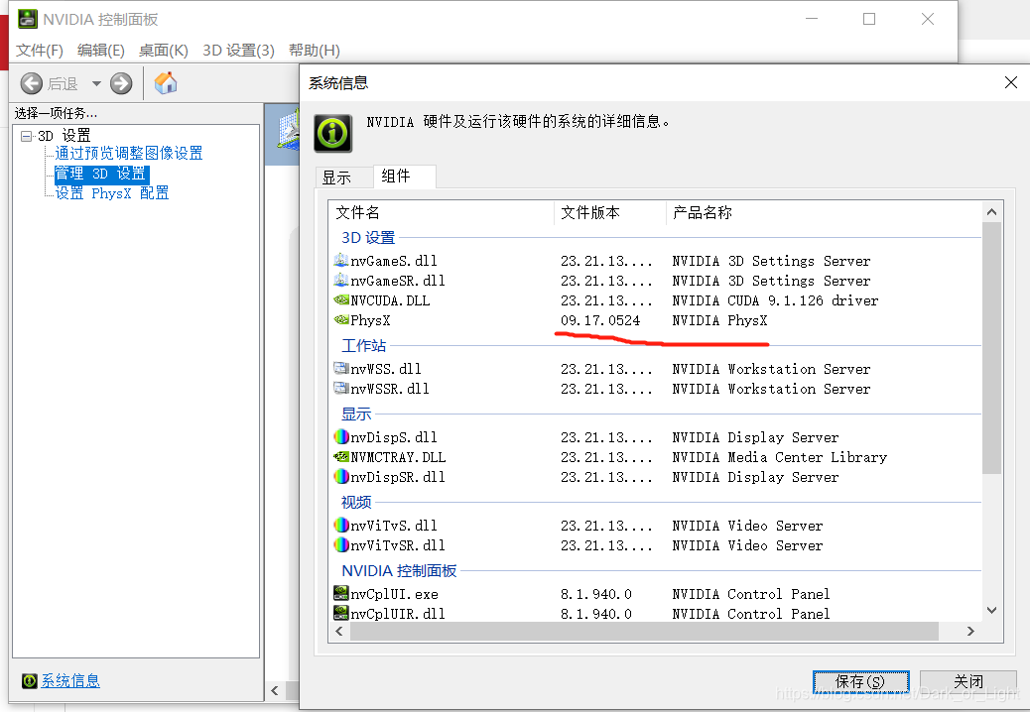Open 设置 PhysX 配置 in the task tree
Viewport: 1030px width, 712px height.
click(112, 193)
